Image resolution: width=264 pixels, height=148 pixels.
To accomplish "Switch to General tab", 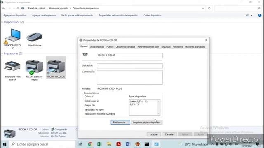I will tap(84, 46).
